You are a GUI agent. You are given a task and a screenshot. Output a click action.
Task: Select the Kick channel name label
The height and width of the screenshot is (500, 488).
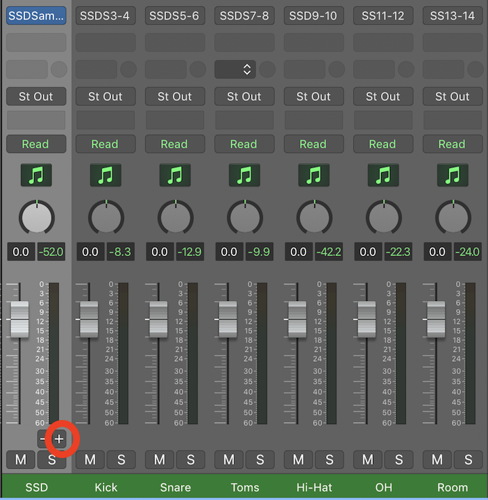(106, 487)
